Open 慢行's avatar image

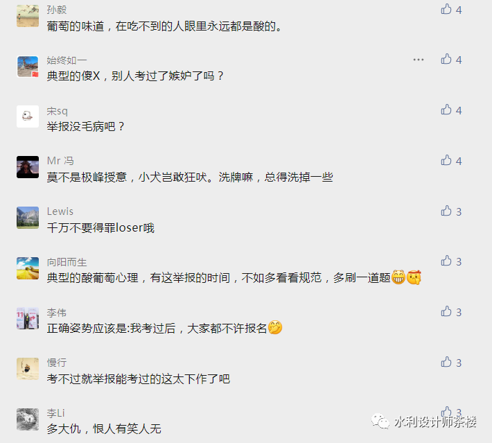click(x=28, y=369)
